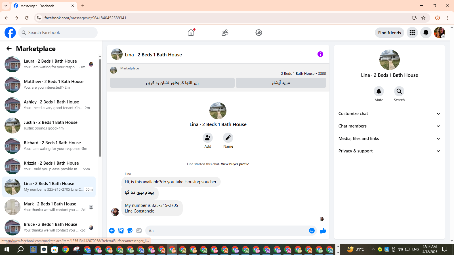Screen dimensions: 454x255
Task: Open chat with Richard
Action: pos(49,146)
